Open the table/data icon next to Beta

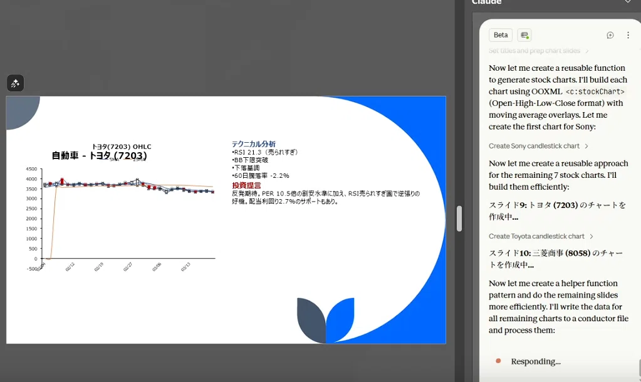[524, 35]
